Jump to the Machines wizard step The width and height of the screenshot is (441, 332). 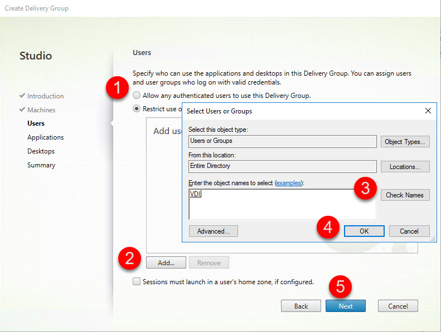[41, 110]
